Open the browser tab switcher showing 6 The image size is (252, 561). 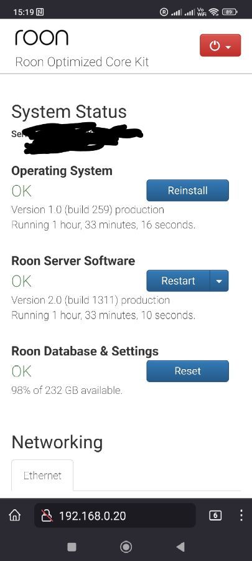coord(215,515)
